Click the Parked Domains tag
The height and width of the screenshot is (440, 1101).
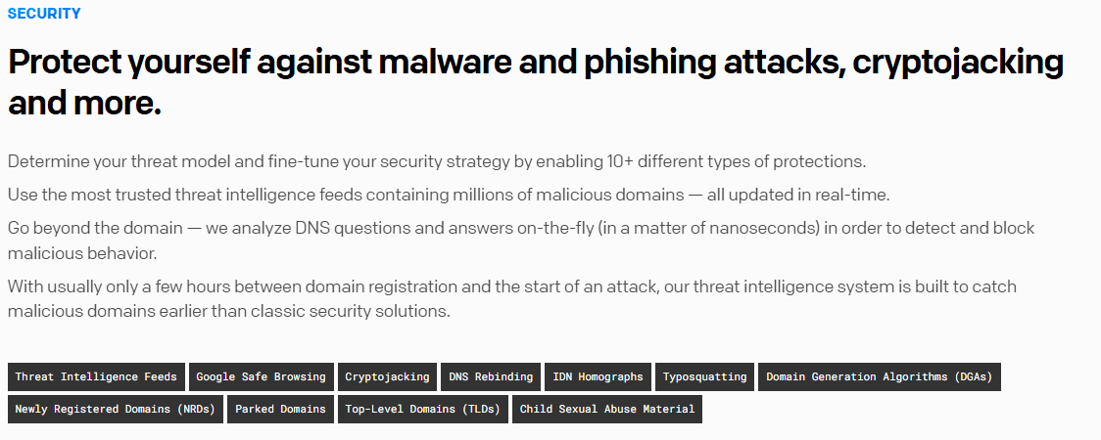280,409
